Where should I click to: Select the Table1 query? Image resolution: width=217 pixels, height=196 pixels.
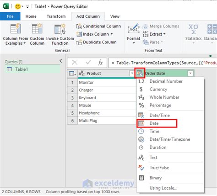pyautogui.click(x=33, y=69)
